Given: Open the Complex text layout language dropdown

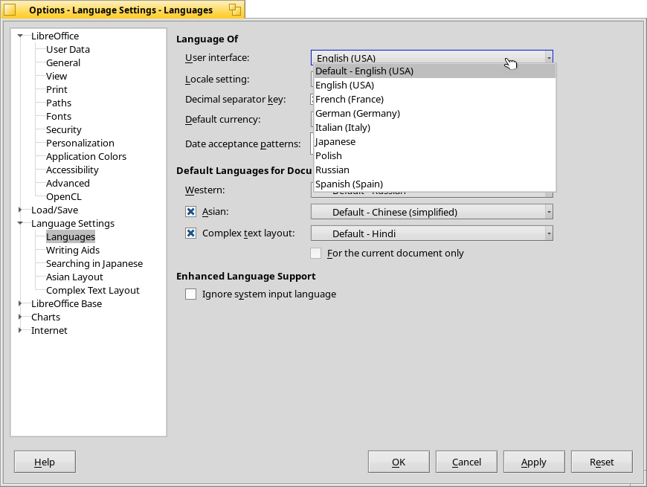Looking at the screenshot, I should pos(431,233).
